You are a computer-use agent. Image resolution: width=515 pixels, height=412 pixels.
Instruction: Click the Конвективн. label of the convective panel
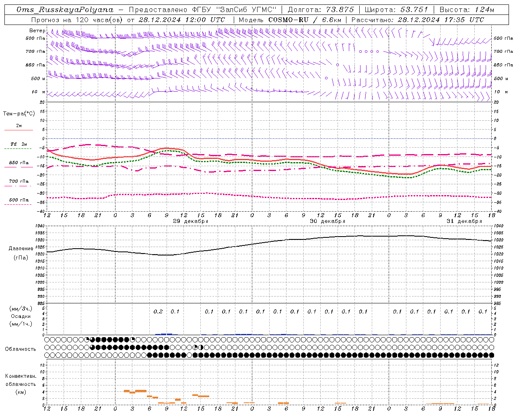[21, 376]
